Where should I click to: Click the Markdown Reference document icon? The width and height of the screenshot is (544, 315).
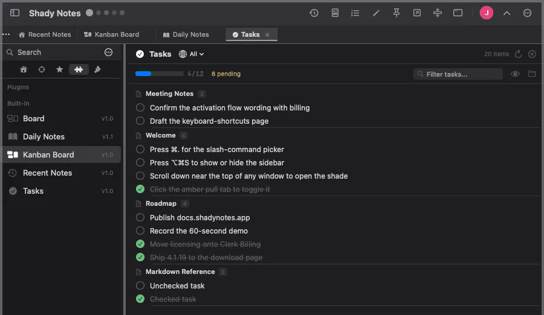pos(138,272)
